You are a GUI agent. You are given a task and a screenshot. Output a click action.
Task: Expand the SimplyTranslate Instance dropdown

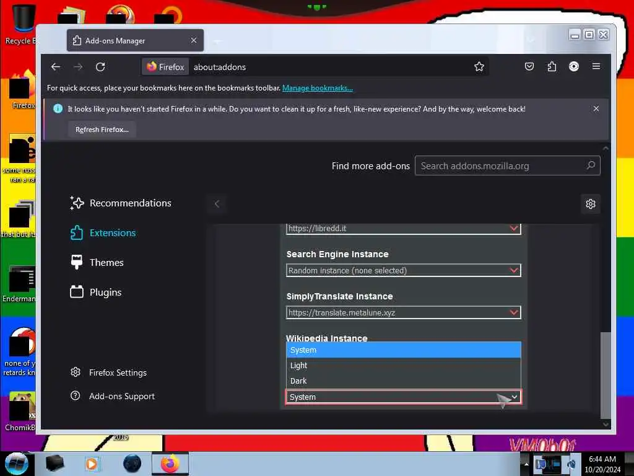tap(404, 312)
